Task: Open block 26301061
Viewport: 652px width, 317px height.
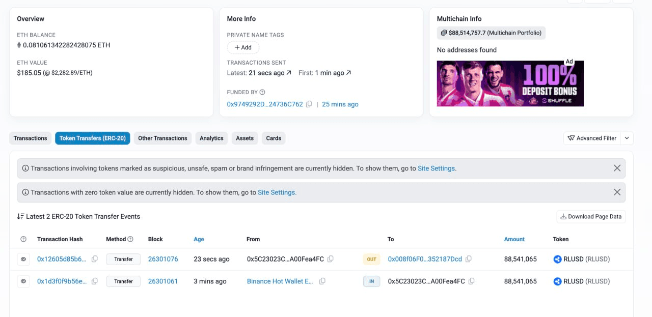Action: (163, 281)
